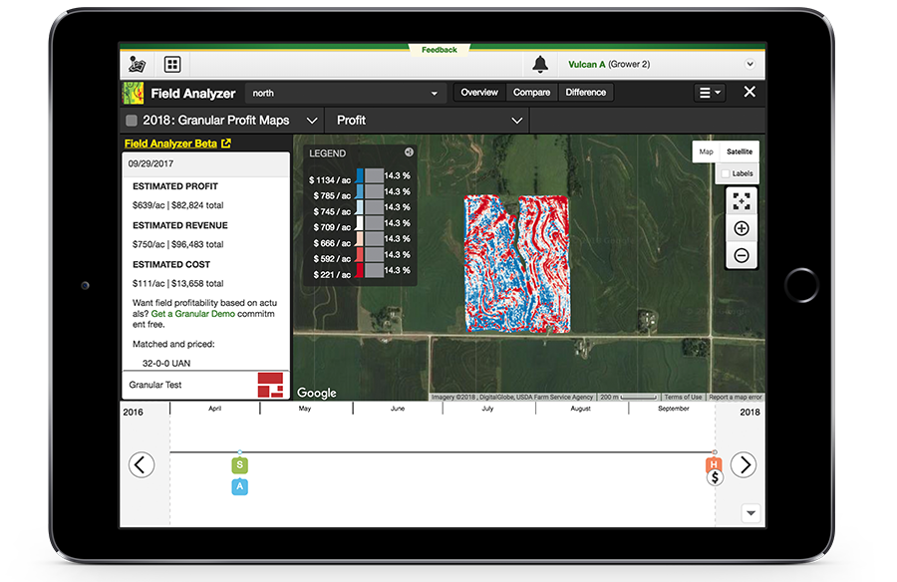Dismiss the profit legend panel
897x582 pixels.
409,151
